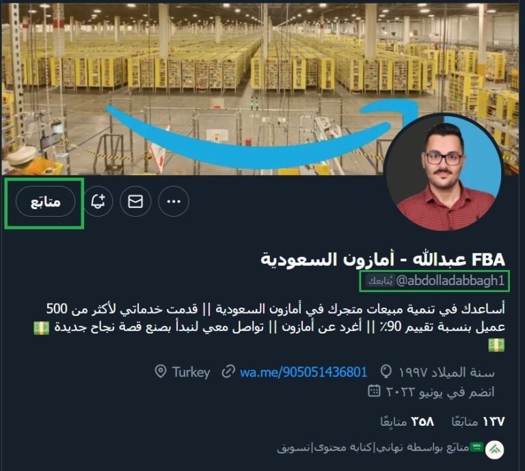Open the wa.me/905051436801 link
The image size is (525, 471).
(304, 372)
